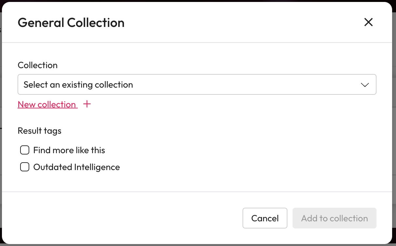Close the General Collection dialog
This screenshot has width=396, height=246.
coord(368,22)
